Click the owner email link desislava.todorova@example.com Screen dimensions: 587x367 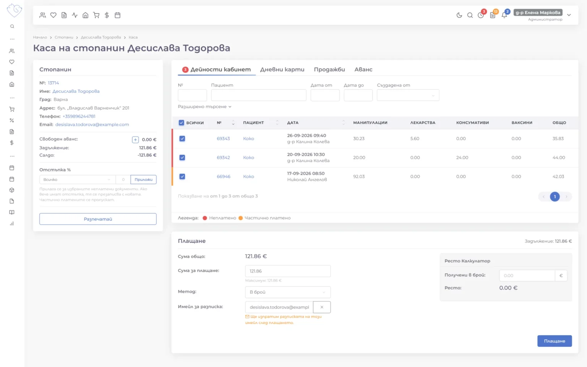coord(92,125)
